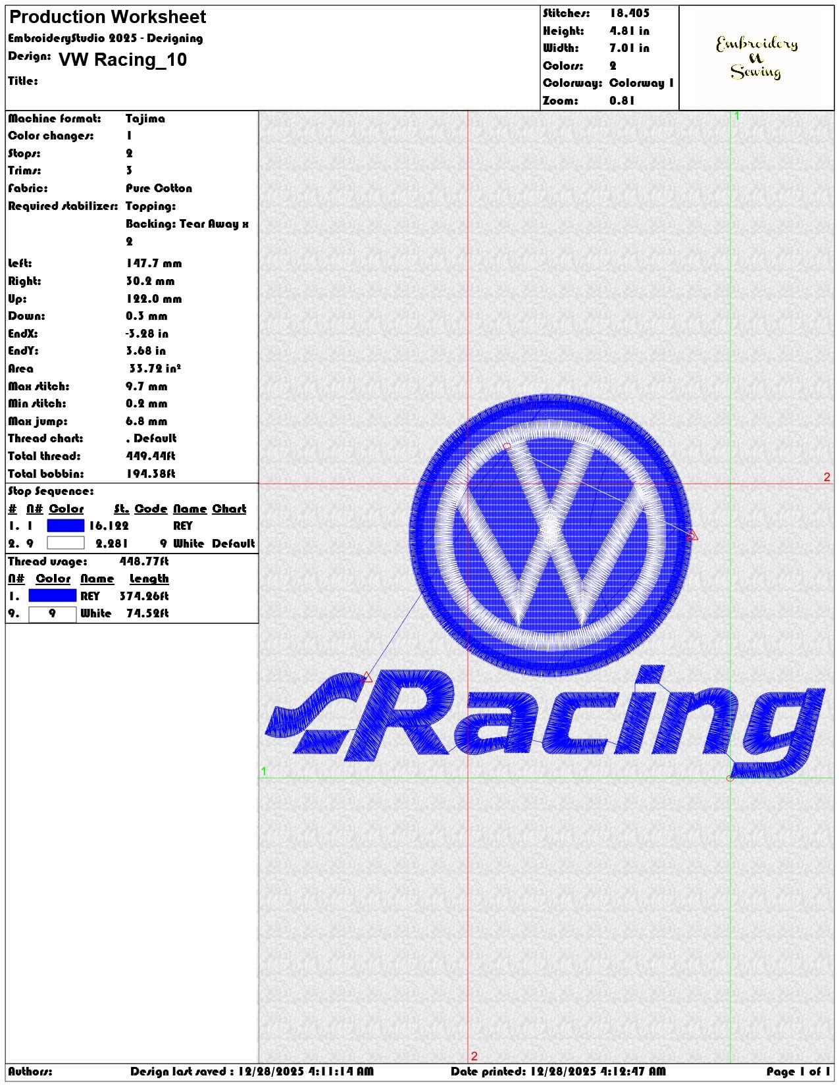Click the white swatch in Stop Sequence row 2
This screenshot has width=839, height=1086.
[x=66, y=543]
